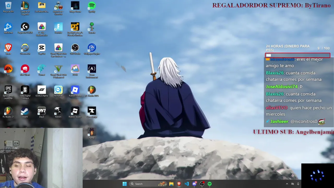Switch to Brave in the taskbar
Screen dimensions: 334x188
pos(179,184)
